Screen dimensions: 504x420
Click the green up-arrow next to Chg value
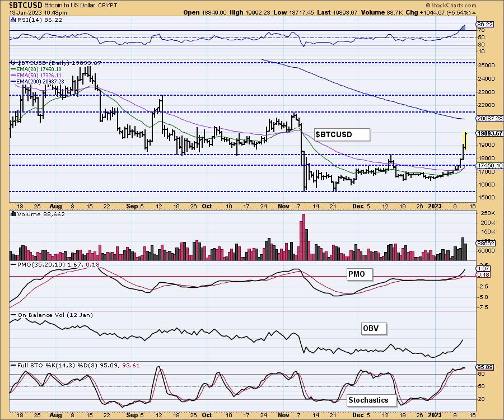[x=474, y=13]
